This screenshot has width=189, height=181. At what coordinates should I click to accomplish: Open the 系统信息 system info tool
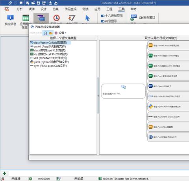10,20
